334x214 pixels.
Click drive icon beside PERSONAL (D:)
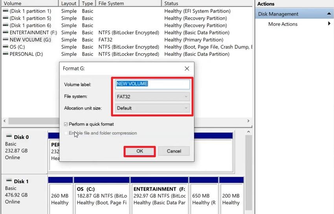(x=6, y=54)
